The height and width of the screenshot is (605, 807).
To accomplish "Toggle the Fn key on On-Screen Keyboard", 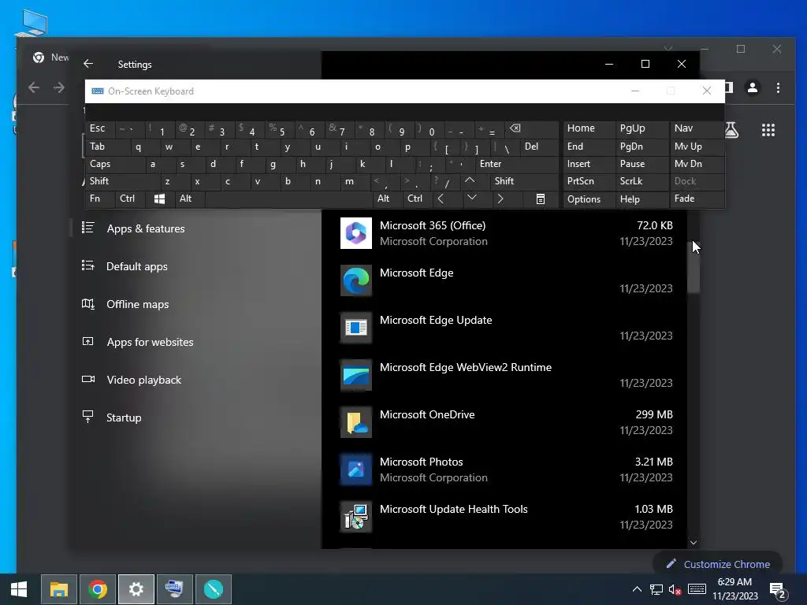I will tap(99, 199).
